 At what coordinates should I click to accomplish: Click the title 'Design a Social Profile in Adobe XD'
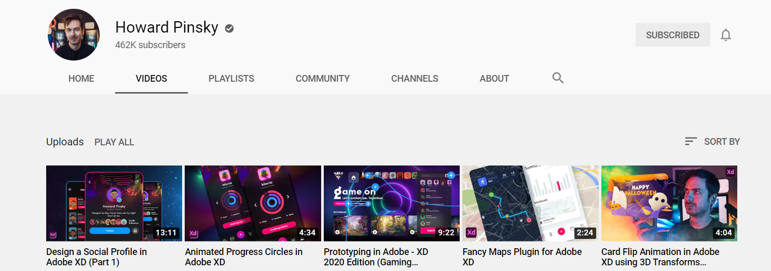(x=97, y=257)
